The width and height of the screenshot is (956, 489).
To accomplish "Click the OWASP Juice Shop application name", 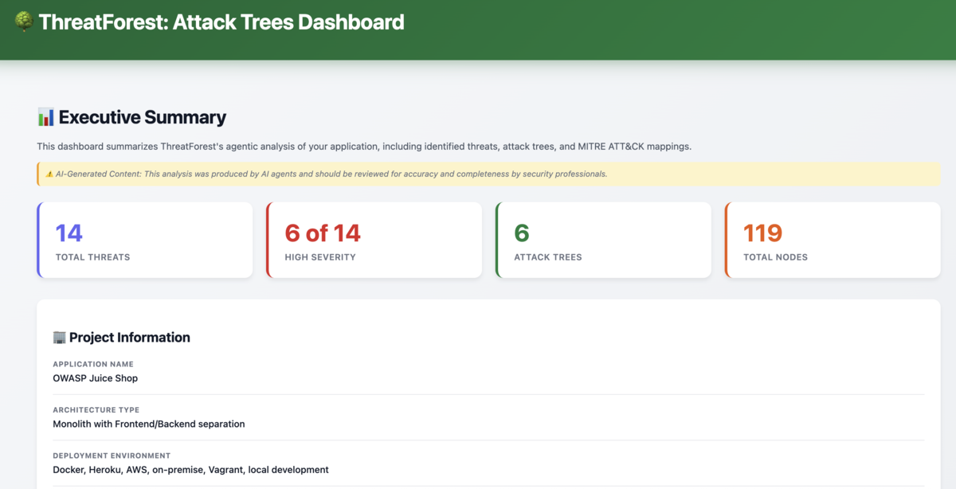I will click(95, 378).
